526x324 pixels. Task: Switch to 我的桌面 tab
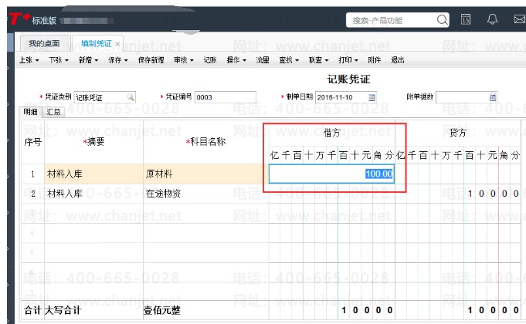coord(44,43)
